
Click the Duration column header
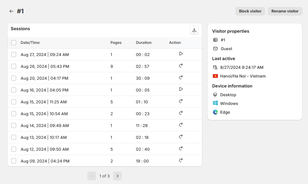144,43
